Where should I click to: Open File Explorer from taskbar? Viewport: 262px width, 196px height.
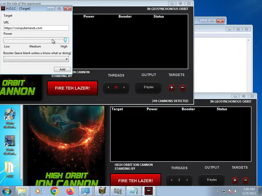(22, 191)
